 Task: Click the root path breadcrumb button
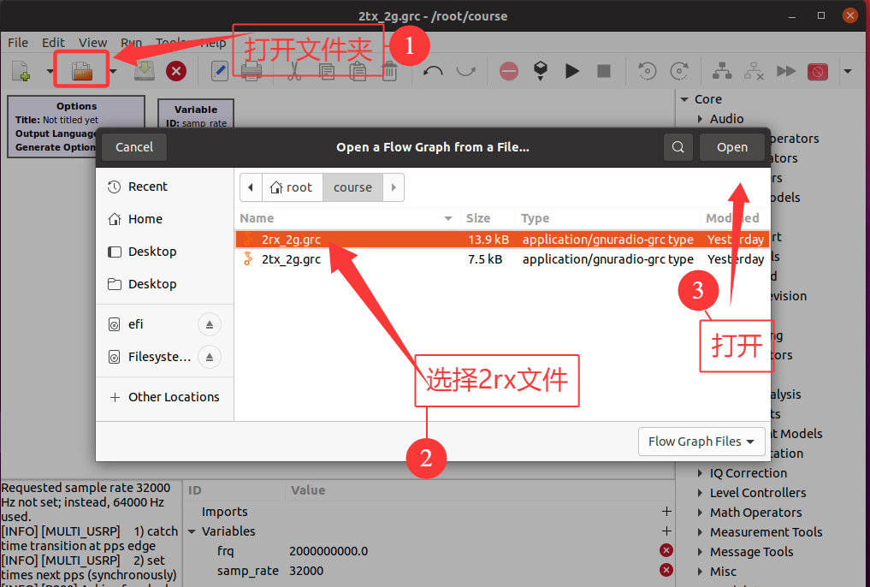pyautogui.click(x=292, y=187)
